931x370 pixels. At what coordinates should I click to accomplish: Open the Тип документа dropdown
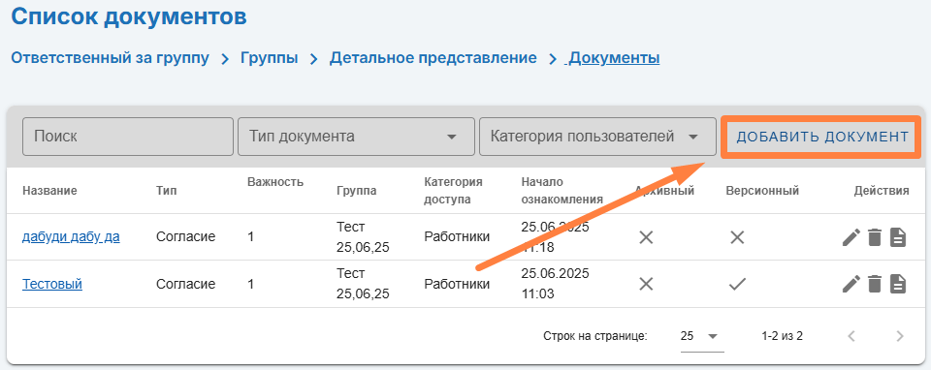(356, 137)
